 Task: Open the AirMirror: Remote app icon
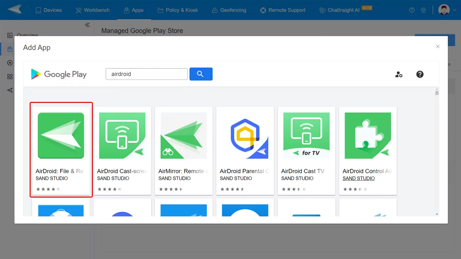click(x=184, y=136)
